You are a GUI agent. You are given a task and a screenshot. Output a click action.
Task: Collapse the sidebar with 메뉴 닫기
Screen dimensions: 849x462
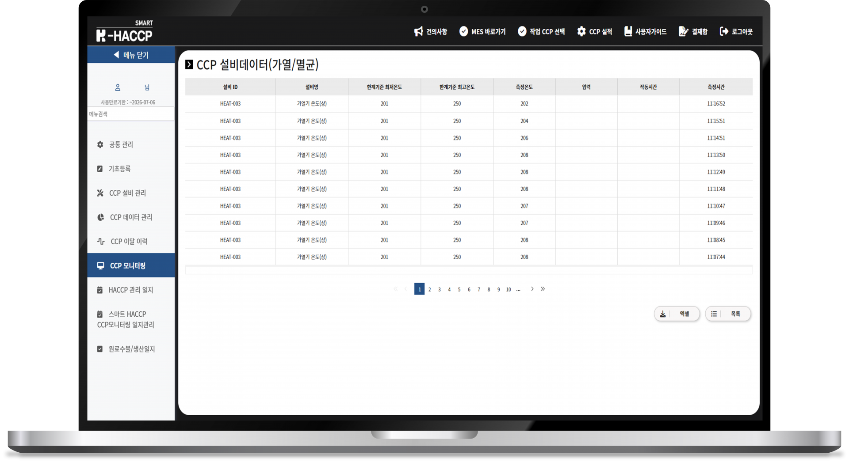(x=131, y=55)
